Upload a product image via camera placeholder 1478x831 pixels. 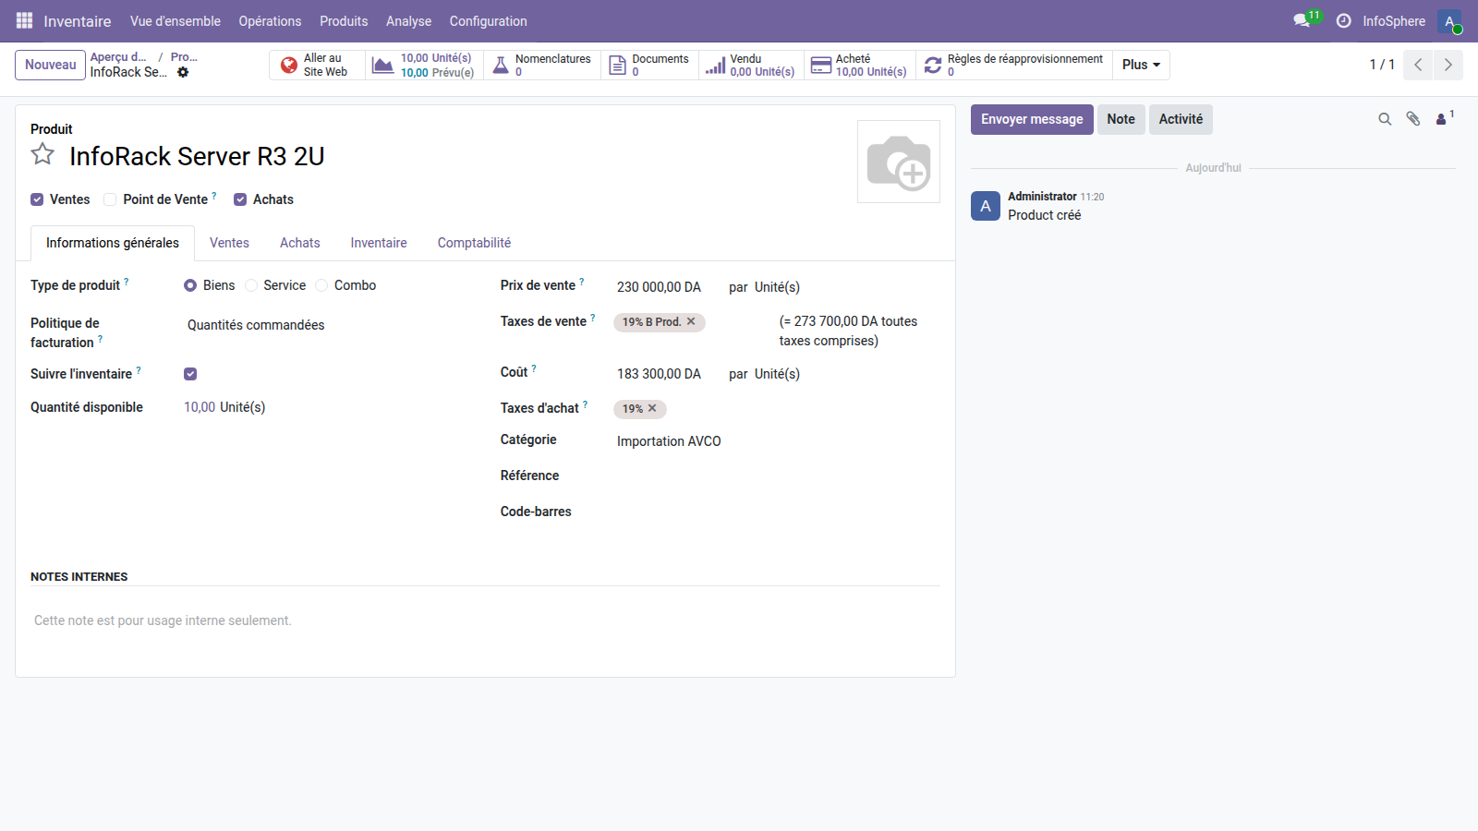click(x=898, y=162)
